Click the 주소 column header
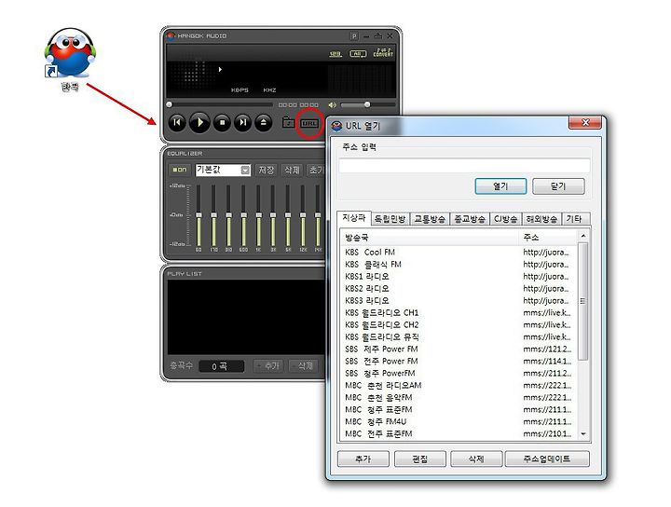The height and width of the screenshot is (507, 671). tap(548, 237)
